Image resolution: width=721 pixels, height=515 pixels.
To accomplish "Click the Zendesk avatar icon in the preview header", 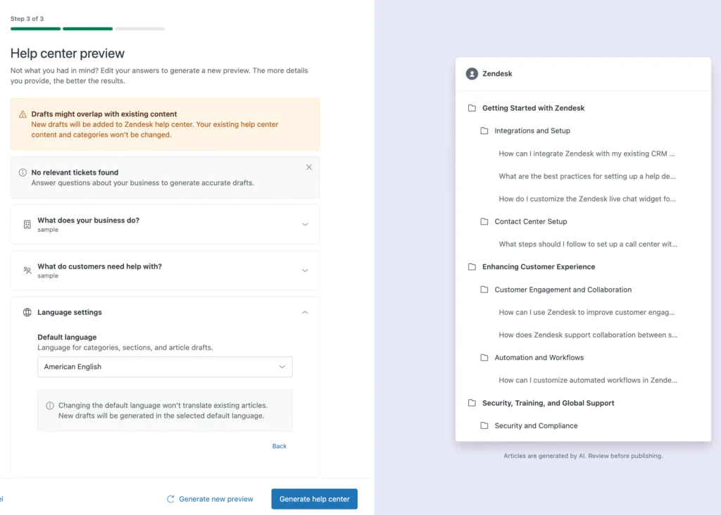I will 471,73.
